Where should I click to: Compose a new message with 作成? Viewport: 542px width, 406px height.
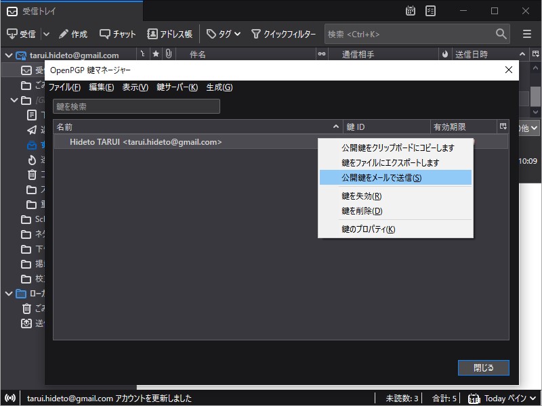click(73, 35)
